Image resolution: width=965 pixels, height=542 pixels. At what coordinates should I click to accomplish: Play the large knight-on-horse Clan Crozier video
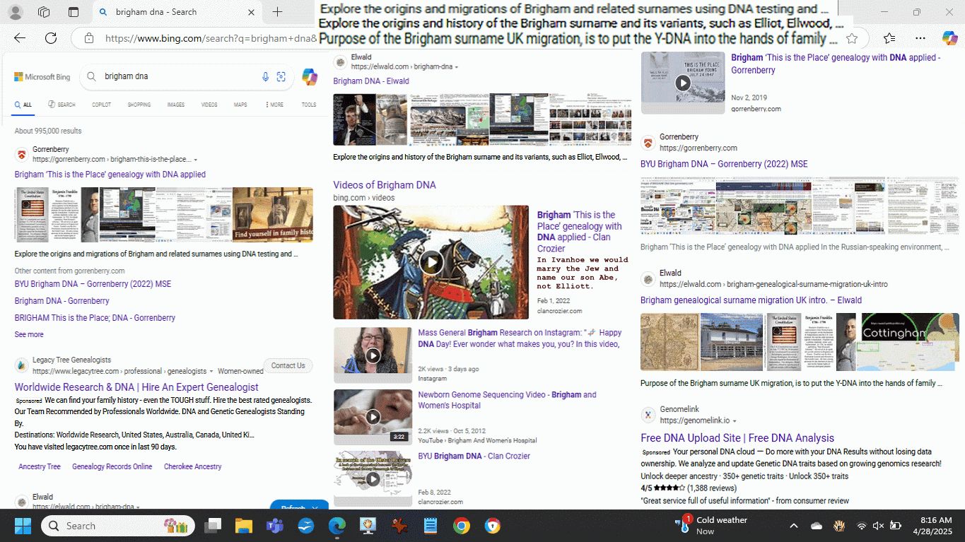[431, 263]
